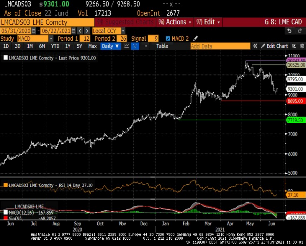This screenshot has height=246, width=306.
Task: Expand the Local CCY currency dropdown
Action: click(x=123, y=31)
